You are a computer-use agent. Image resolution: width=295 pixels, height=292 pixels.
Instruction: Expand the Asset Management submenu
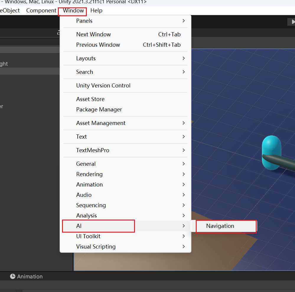(126, 123)
